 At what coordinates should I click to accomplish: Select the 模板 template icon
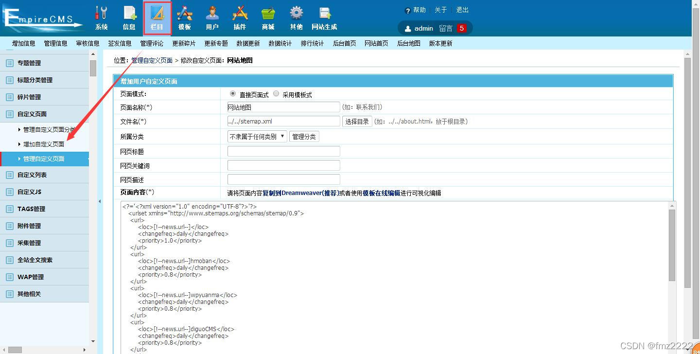[x=185, y=18]
